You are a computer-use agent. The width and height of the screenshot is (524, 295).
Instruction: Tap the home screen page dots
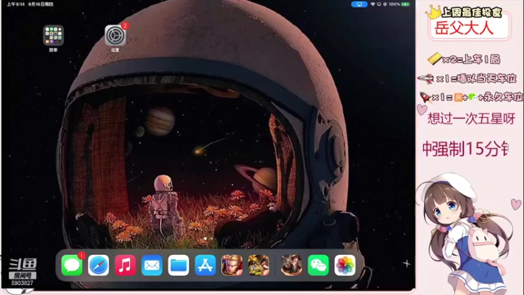(x=208, y=239)
